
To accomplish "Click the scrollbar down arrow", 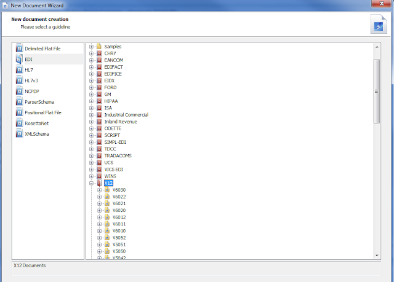I will tap(377, 255).
